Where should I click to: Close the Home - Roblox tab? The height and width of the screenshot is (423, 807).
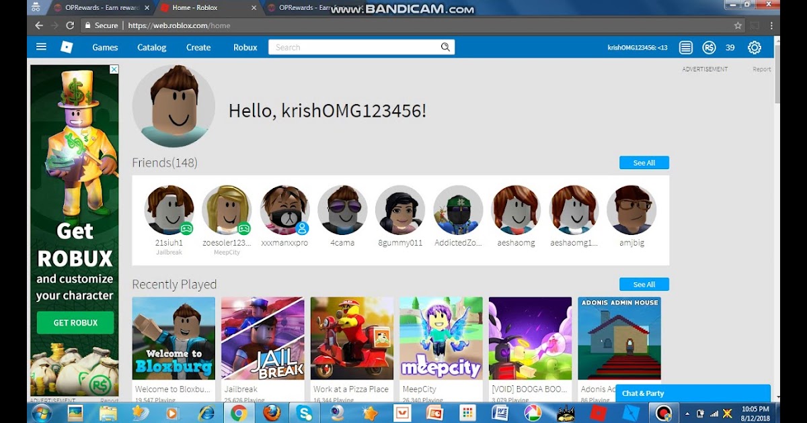253,8
